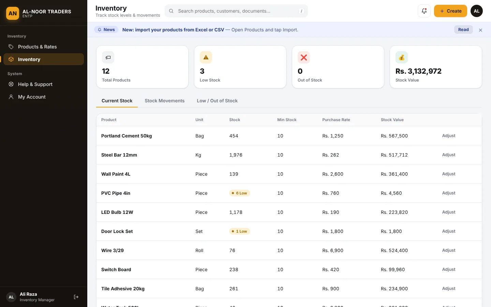Go to My Account
Viewport: 491px width, 307px height.
(44, 97)
